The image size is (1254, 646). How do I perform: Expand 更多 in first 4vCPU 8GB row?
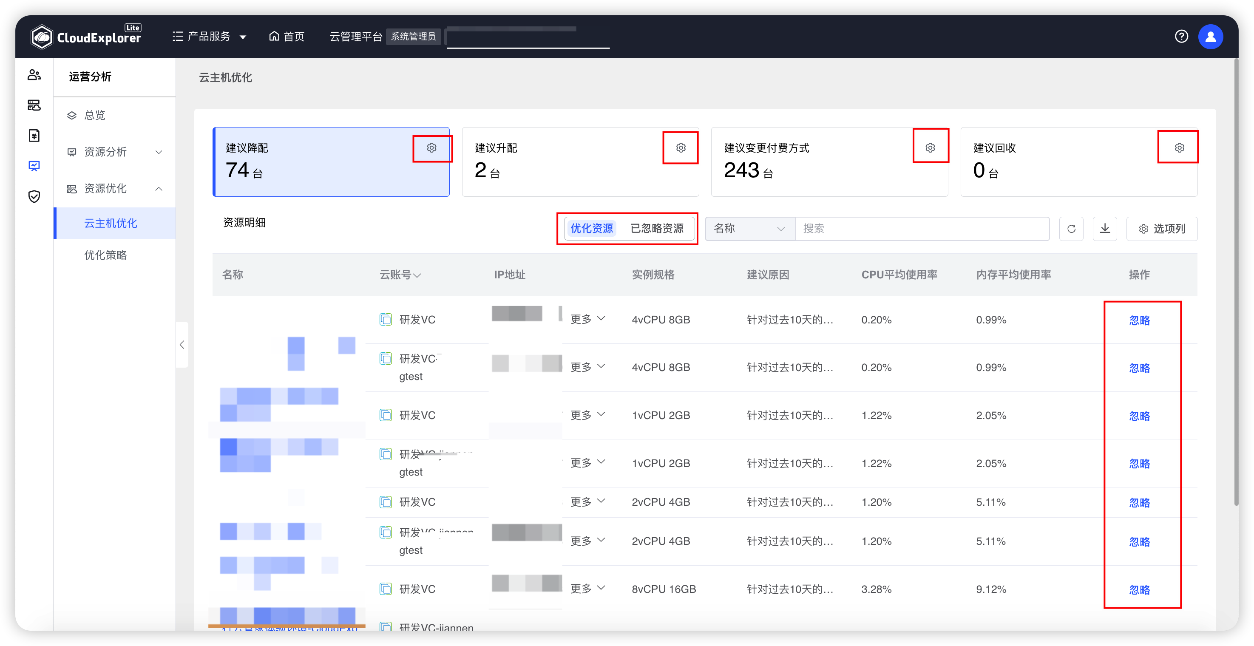[587, 319]
